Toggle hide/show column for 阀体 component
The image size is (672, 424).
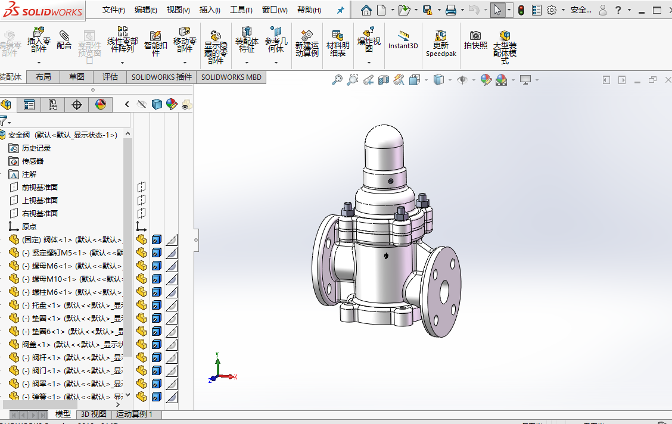pos(141,240)
